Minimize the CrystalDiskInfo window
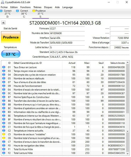131x157 pixels. (x=109, y=2)
